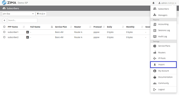Open Audit Log menu item
This screenshot has height=95, width=179.
(163, 36)
